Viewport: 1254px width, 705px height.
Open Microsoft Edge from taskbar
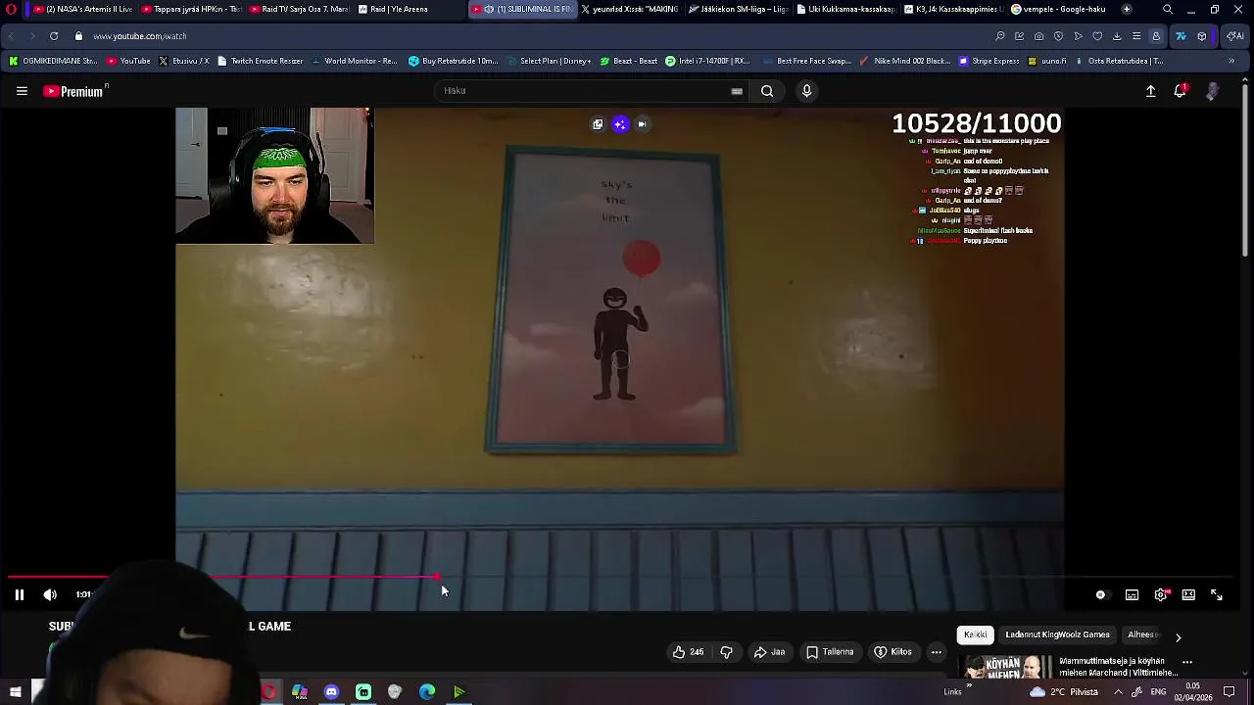427,692
